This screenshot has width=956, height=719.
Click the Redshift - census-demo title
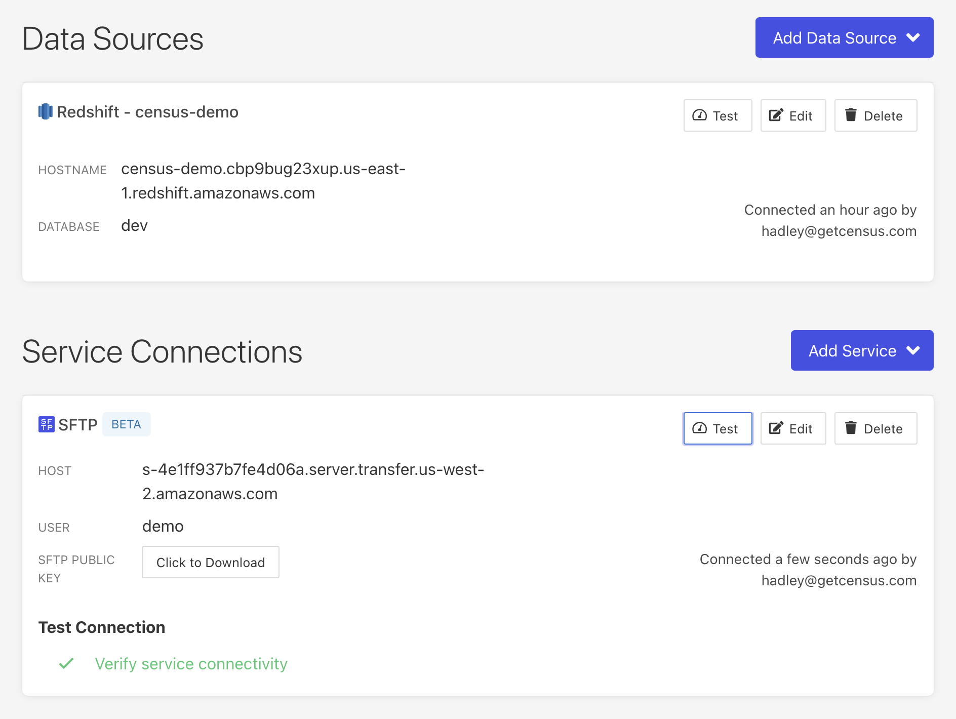click(x=147, y=112)
